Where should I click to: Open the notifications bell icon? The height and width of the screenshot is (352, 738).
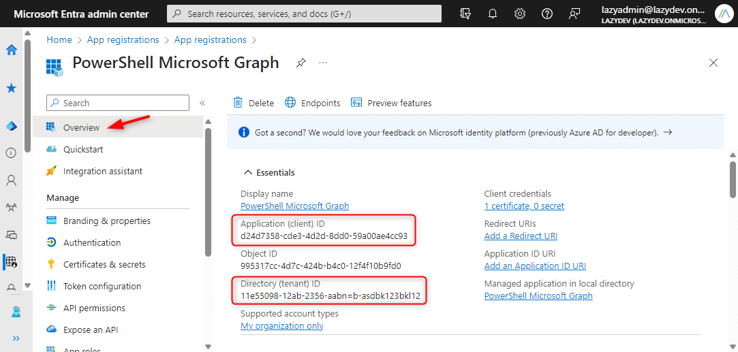(x=493, y=14)
